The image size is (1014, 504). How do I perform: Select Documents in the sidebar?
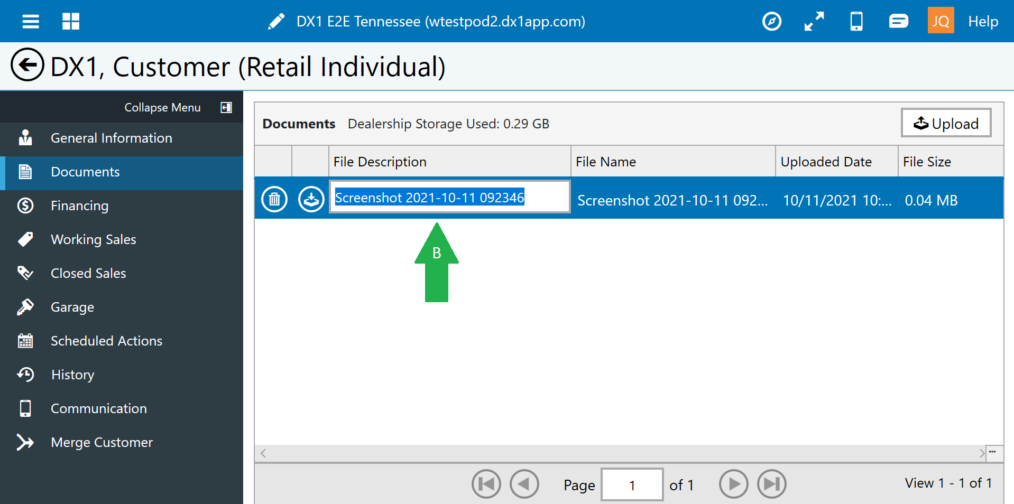122,172
